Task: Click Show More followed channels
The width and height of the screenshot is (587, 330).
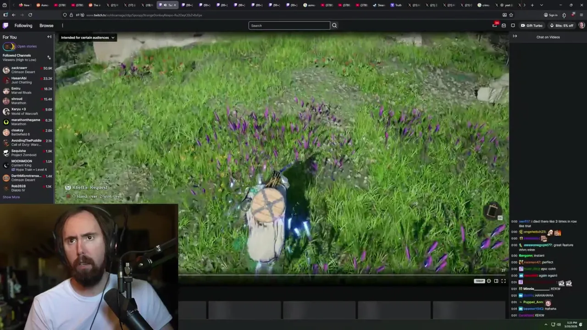Action: [x=11, y=197]
